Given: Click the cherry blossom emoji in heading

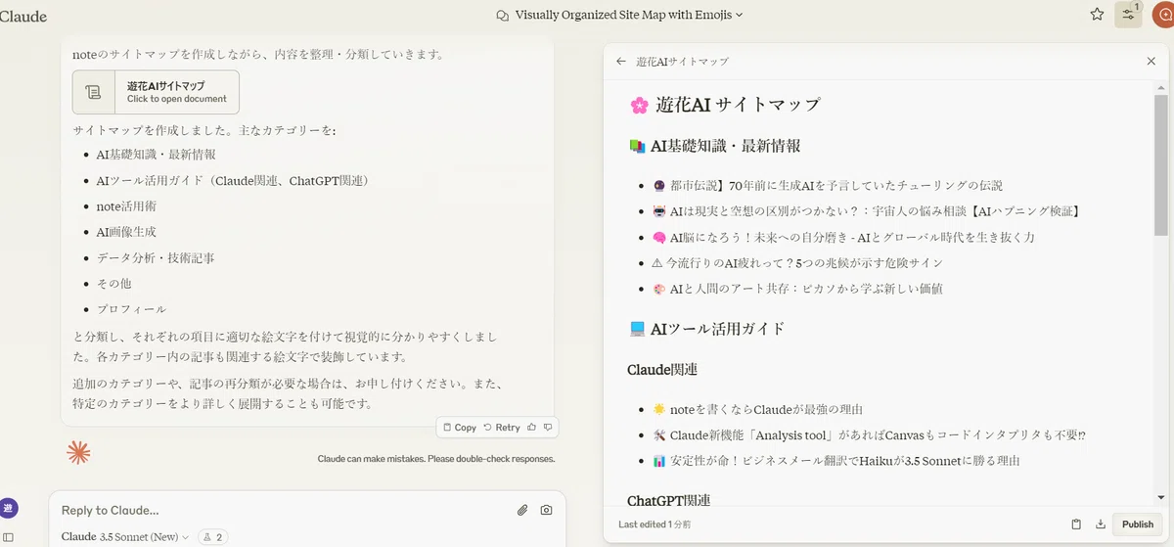Looking at the screenshot, I should (x=639, y=104).
